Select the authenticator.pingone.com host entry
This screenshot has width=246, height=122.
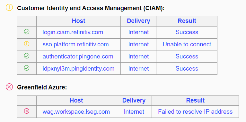[78, 56]
